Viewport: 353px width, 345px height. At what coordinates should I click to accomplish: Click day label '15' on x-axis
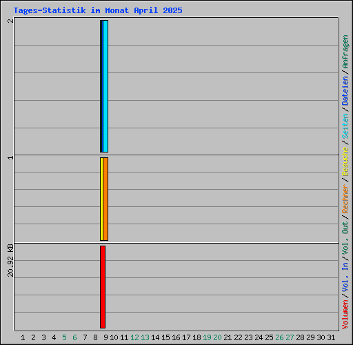pyautogui.click(x=165, y=337)
